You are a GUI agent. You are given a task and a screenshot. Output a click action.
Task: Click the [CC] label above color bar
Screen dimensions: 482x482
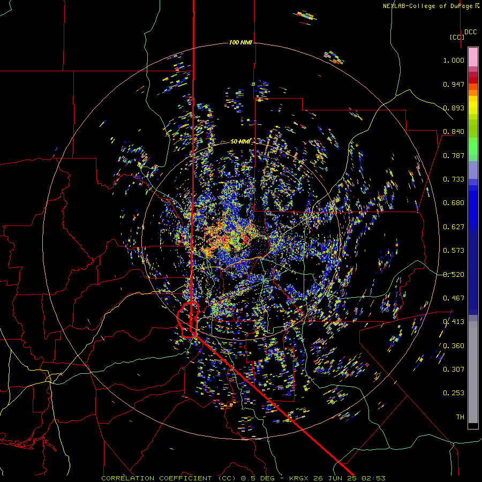[457, 37]
